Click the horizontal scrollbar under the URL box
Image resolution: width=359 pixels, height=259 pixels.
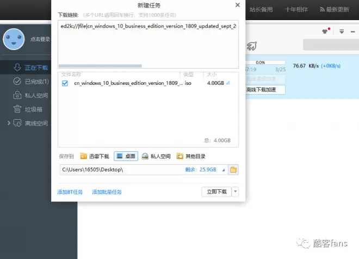click(100, 66)
